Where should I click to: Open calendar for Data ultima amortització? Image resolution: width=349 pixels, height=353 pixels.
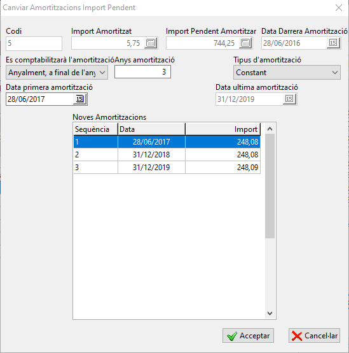click(289, 99)
